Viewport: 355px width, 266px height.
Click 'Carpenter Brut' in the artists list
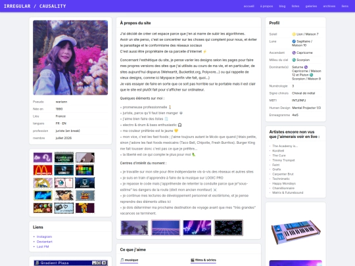point(283,174)
